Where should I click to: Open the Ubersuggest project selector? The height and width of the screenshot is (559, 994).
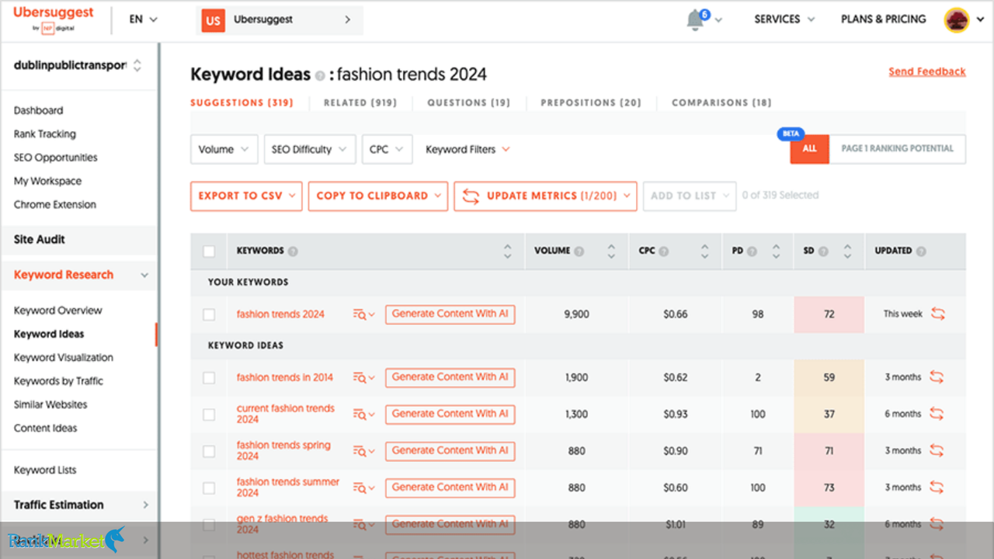point(280,21)
